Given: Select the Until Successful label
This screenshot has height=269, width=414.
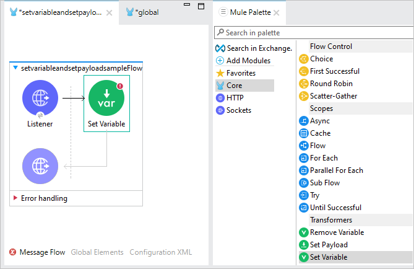Looking at the screenshot, I should coord(335,208).
